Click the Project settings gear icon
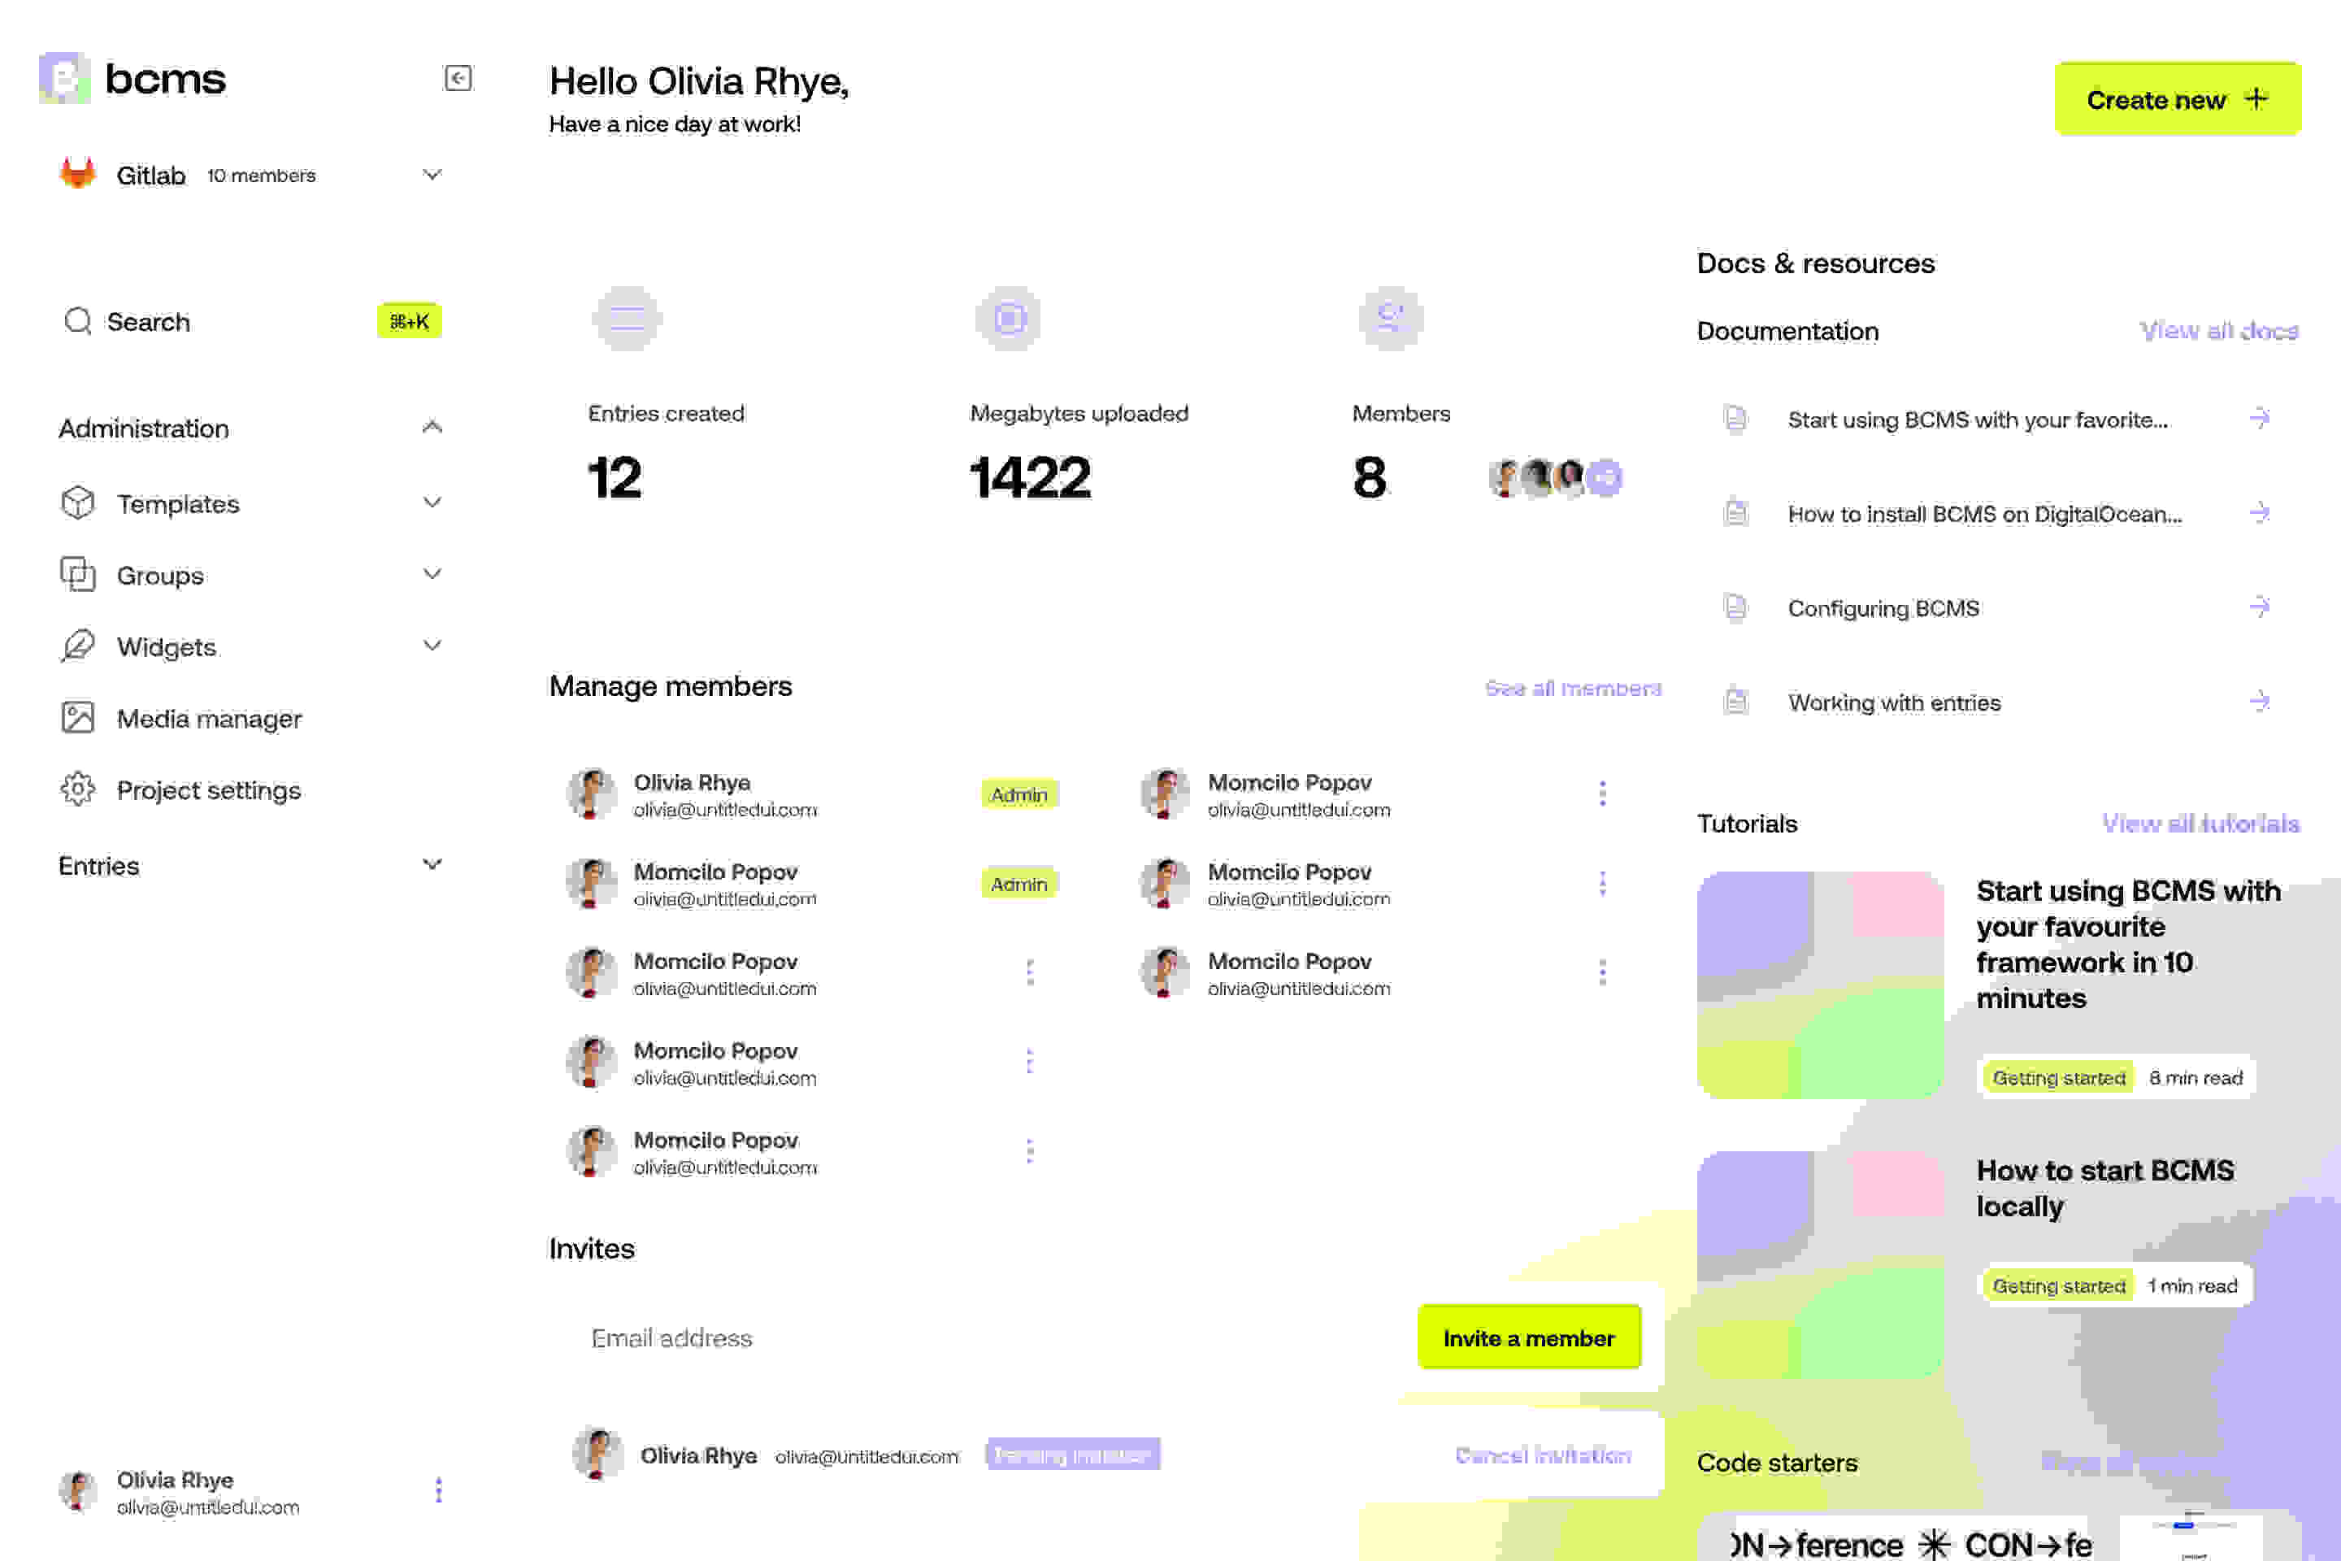The height and width of the screenshot is (1561, 2341). pos(76,788)
